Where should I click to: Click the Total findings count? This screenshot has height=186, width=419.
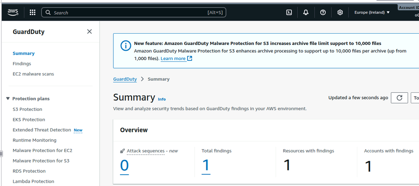[206, 165]
